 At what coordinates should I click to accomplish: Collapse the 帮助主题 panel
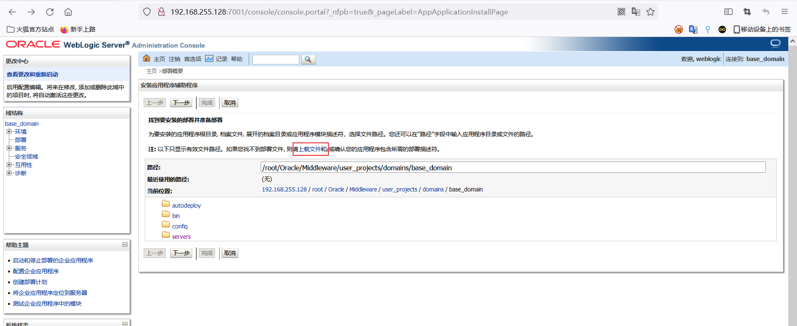click(125, 245)
